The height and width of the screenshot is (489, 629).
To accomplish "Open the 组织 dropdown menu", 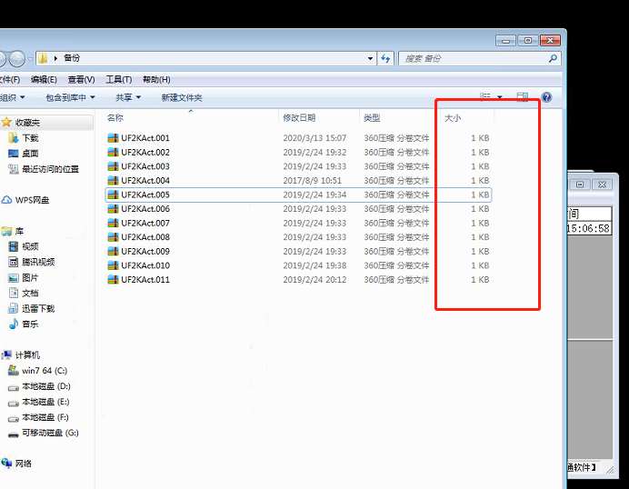I will [12, 97].
